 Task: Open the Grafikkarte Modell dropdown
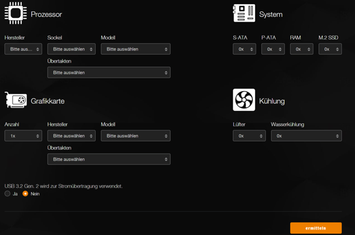(136, 136)
